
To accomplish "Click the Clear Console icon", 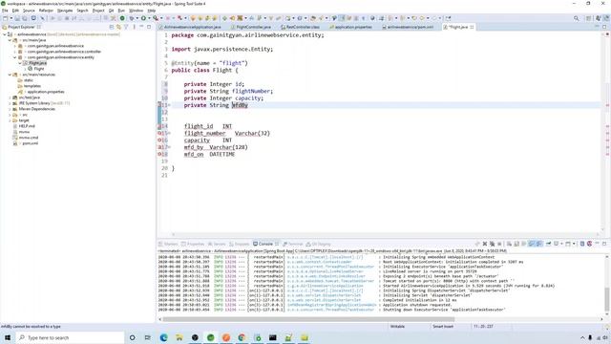I will click(x=509, y=244).
